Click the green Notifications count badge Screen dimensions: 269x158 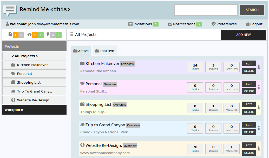pyautogui.click(x=199, y=24)
